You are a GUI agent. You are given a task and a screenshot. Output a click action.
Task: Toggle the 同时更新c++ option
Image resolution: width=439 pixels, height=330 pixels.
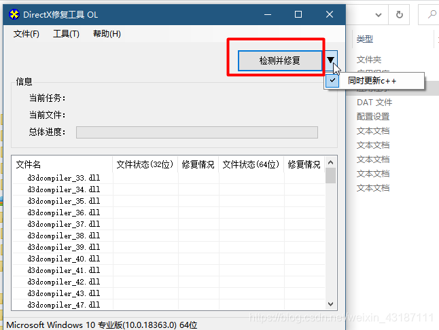click(x=374, y=81)
